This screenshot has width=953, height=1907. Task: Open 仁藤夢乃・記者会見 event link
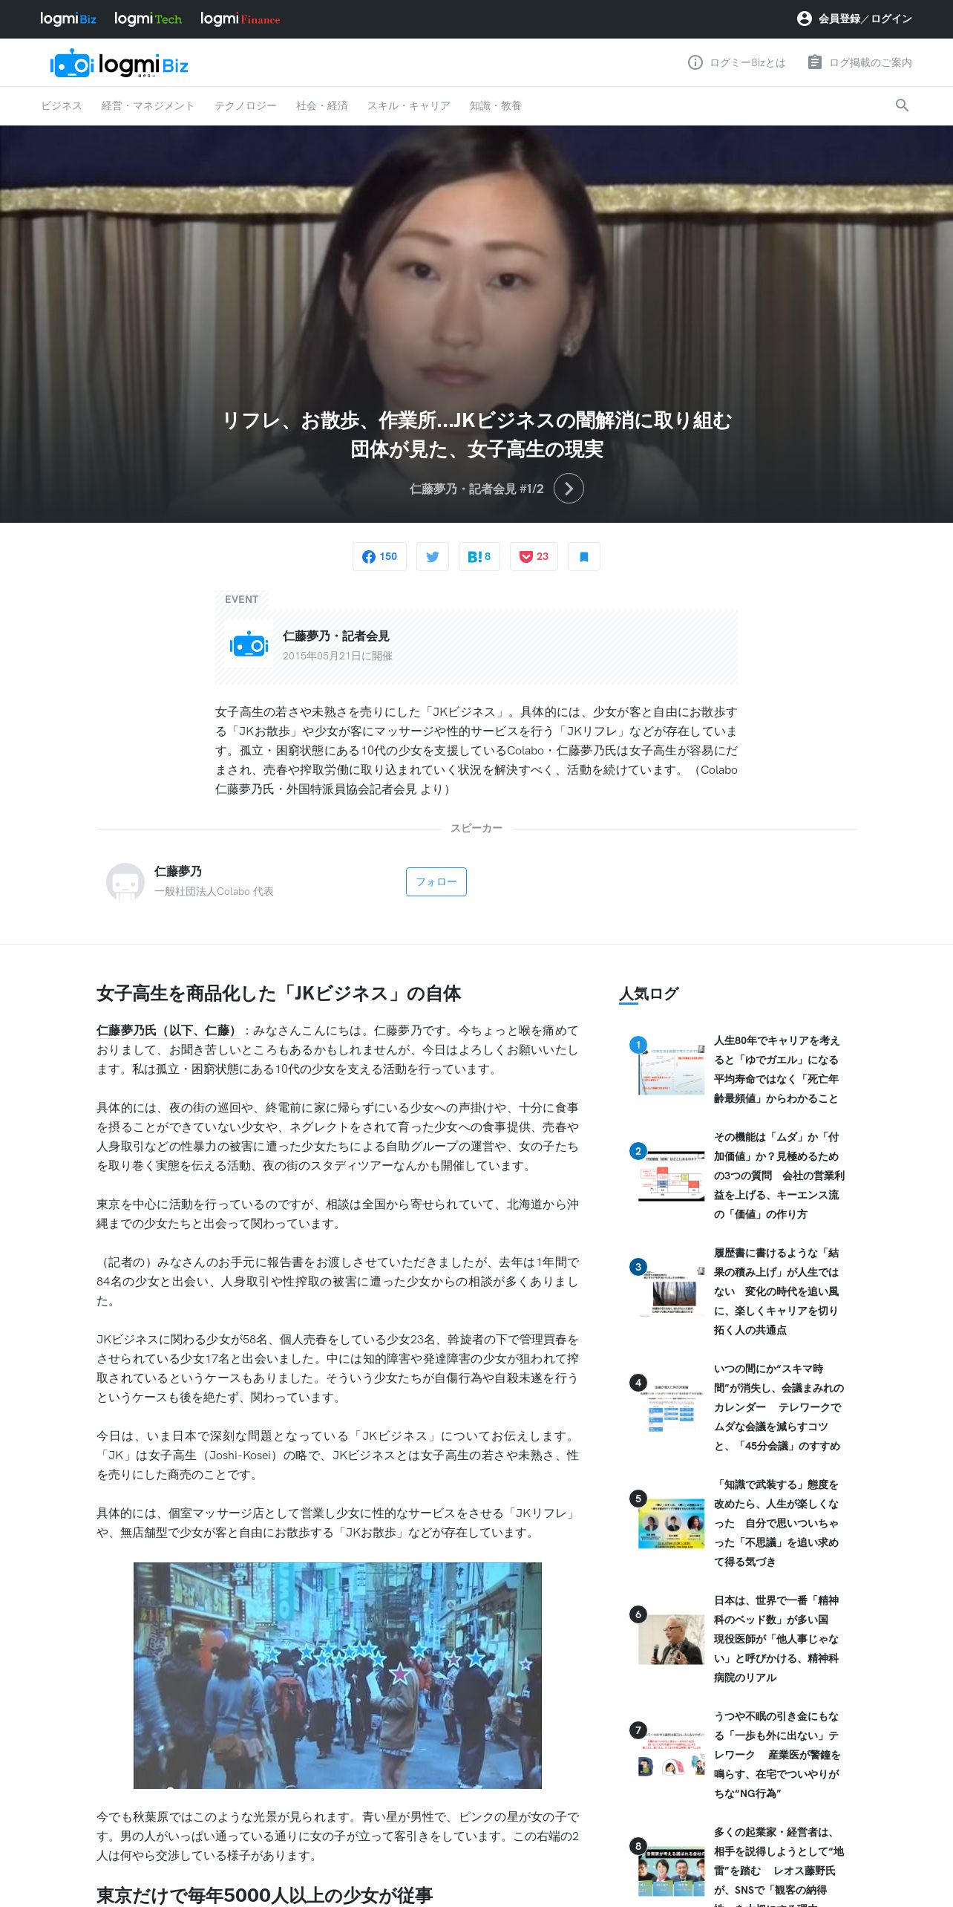pyautogui.click(x=335, y=636)
